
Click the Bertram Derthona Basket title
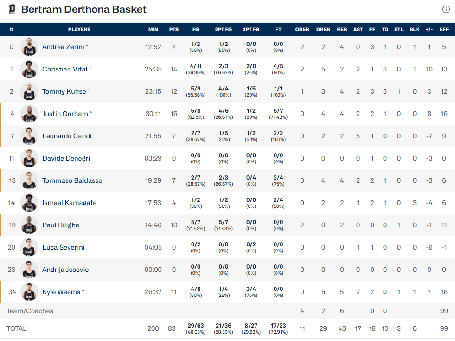click(x=84, y=9)
